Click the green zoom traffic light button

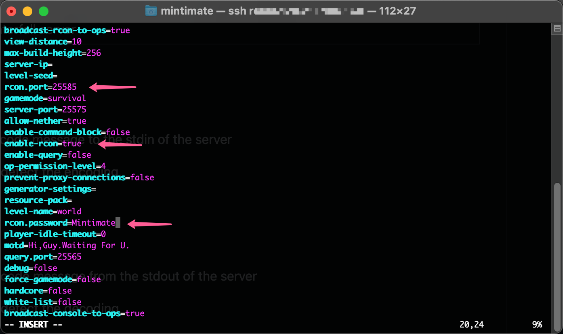pos(43,11)
